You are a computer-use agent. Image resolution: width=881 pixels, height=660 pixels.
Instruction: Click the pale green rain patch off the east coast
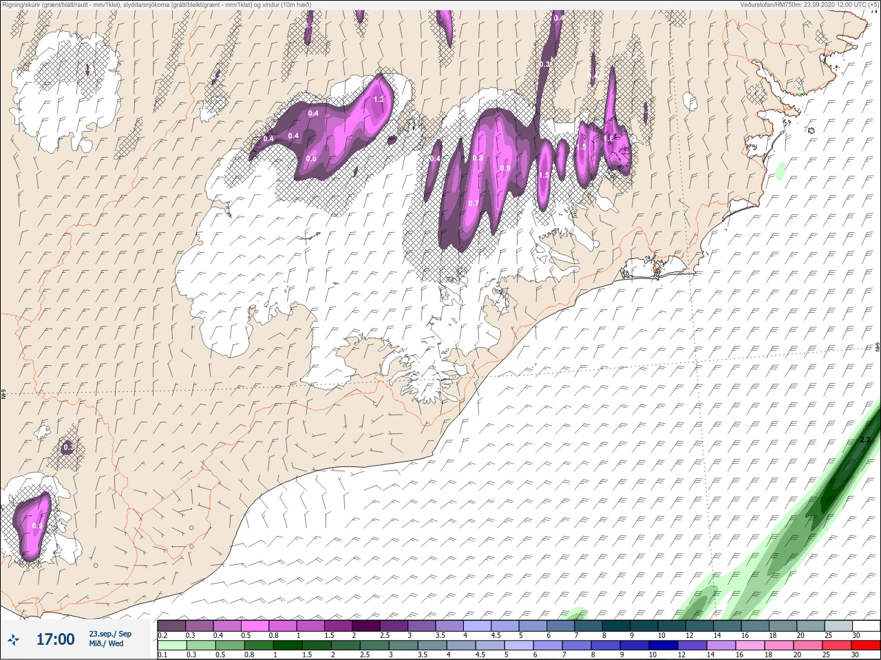point(780,170)
